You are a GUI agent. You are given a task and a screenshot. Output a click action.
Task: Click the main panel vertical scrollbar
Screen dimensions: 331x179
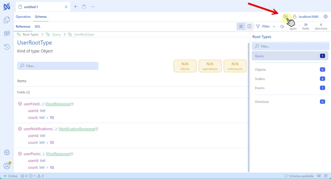[249, 107]
